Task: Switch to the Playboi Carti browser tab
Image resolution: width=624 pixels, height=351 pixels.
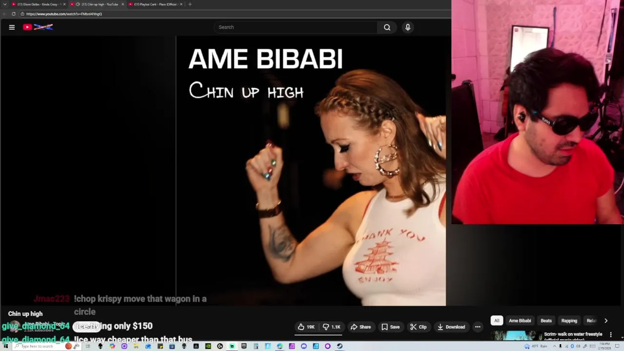Action: [x=155, y=4]
